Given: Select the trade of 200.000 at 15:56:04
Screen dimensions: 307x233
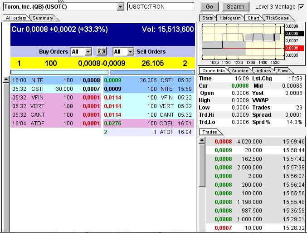Looking at the screenshot, I should [x=255, y=185].
